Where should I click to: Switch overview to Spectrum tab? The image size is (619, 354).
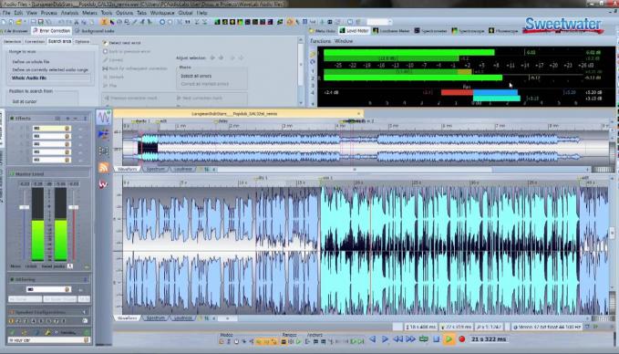(x=155, y=169)
